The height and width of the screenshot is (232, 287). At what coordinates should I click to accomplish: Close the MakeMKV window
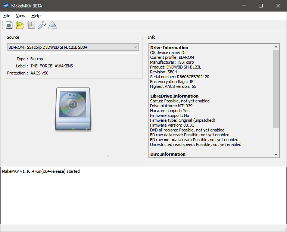(278, 6)
